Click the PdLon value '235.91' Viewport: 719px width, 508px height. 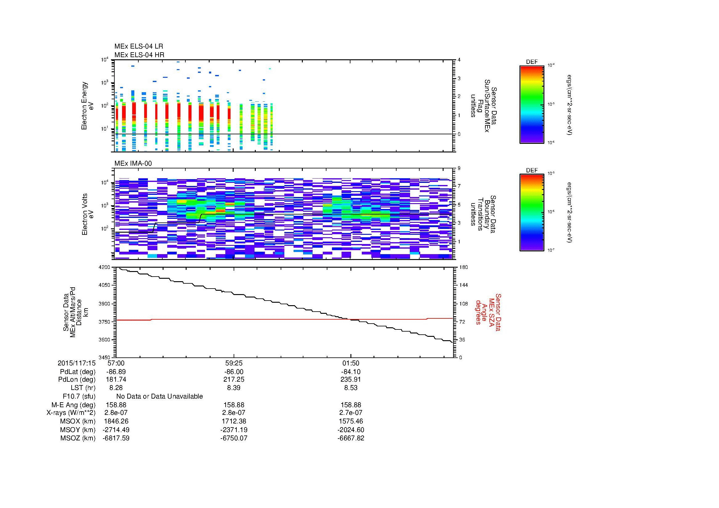[x=351, y=379]
